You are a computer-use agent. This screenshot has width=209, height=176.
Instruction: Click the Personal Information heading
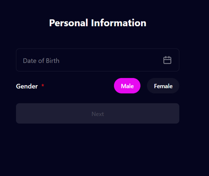click(97, 23)
